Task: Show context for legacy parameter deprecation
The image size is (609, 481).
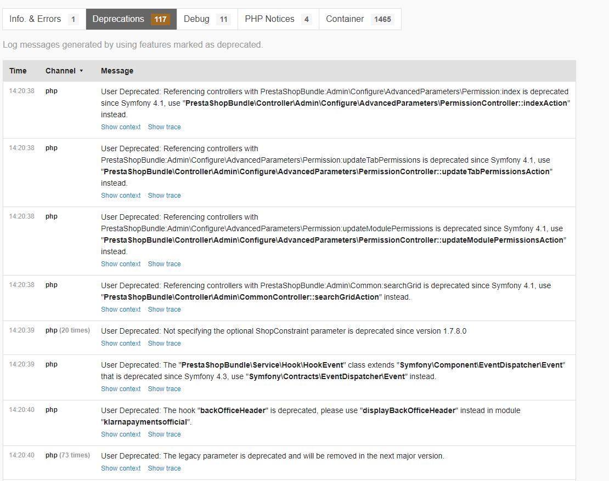Action: pyautogui.click(x=121, y=468)
